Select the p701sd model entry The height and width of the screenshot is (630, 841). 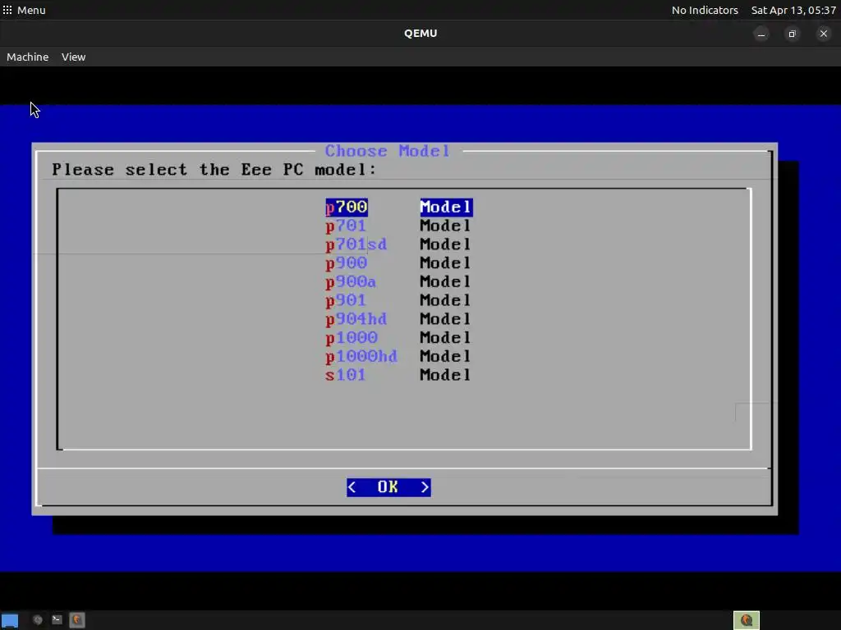398,244
